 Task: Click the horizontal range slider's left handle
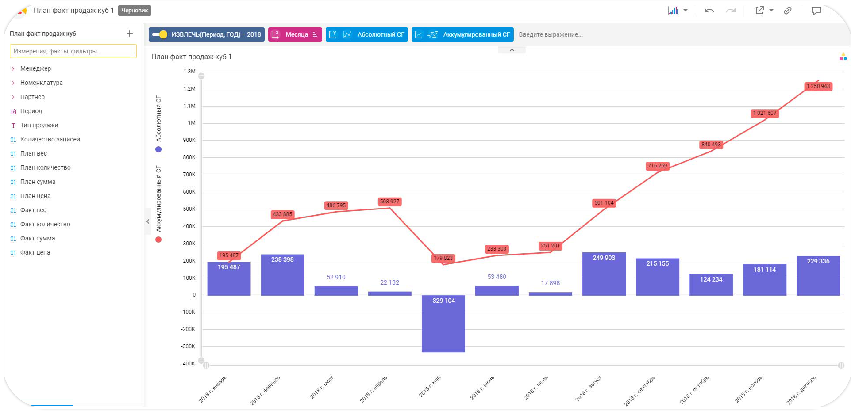(x=206, y=365)
